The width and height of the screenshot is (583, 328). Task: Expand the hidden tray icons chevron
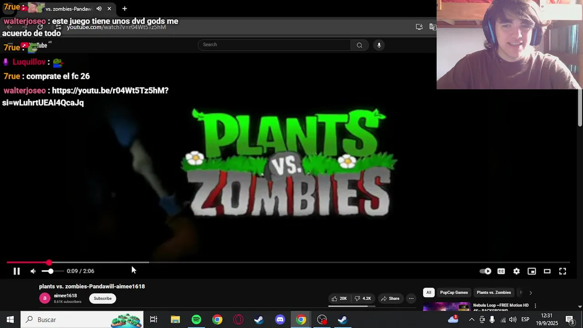tap(471, 320)
